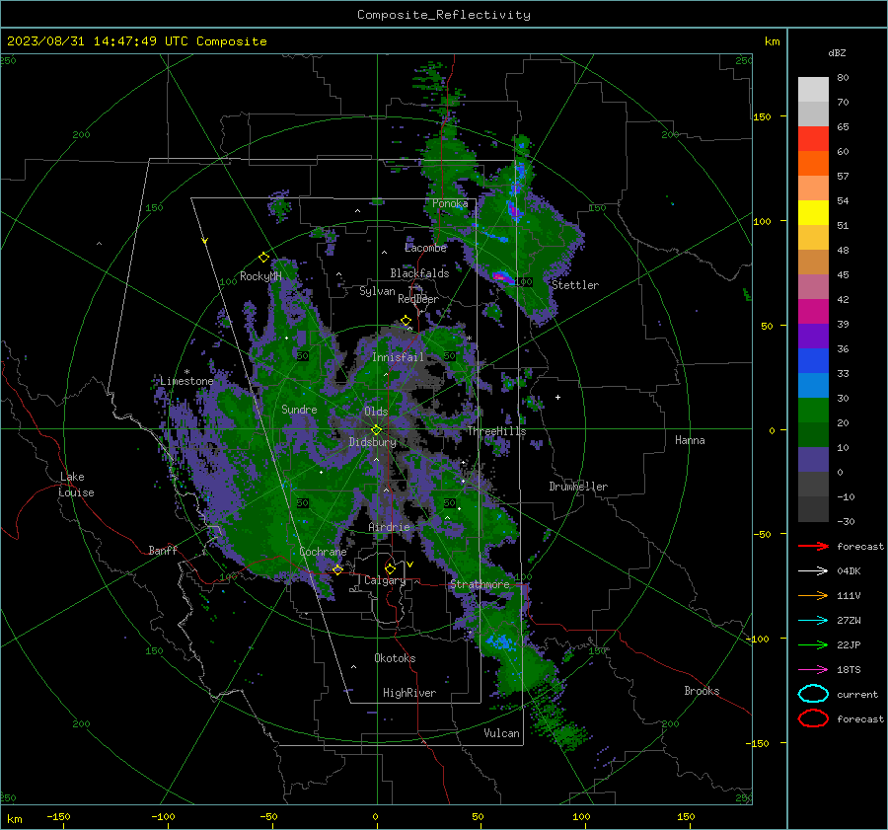Click the 18TS legend text
This screenshot has height=830, width=888.
(849, 670)
